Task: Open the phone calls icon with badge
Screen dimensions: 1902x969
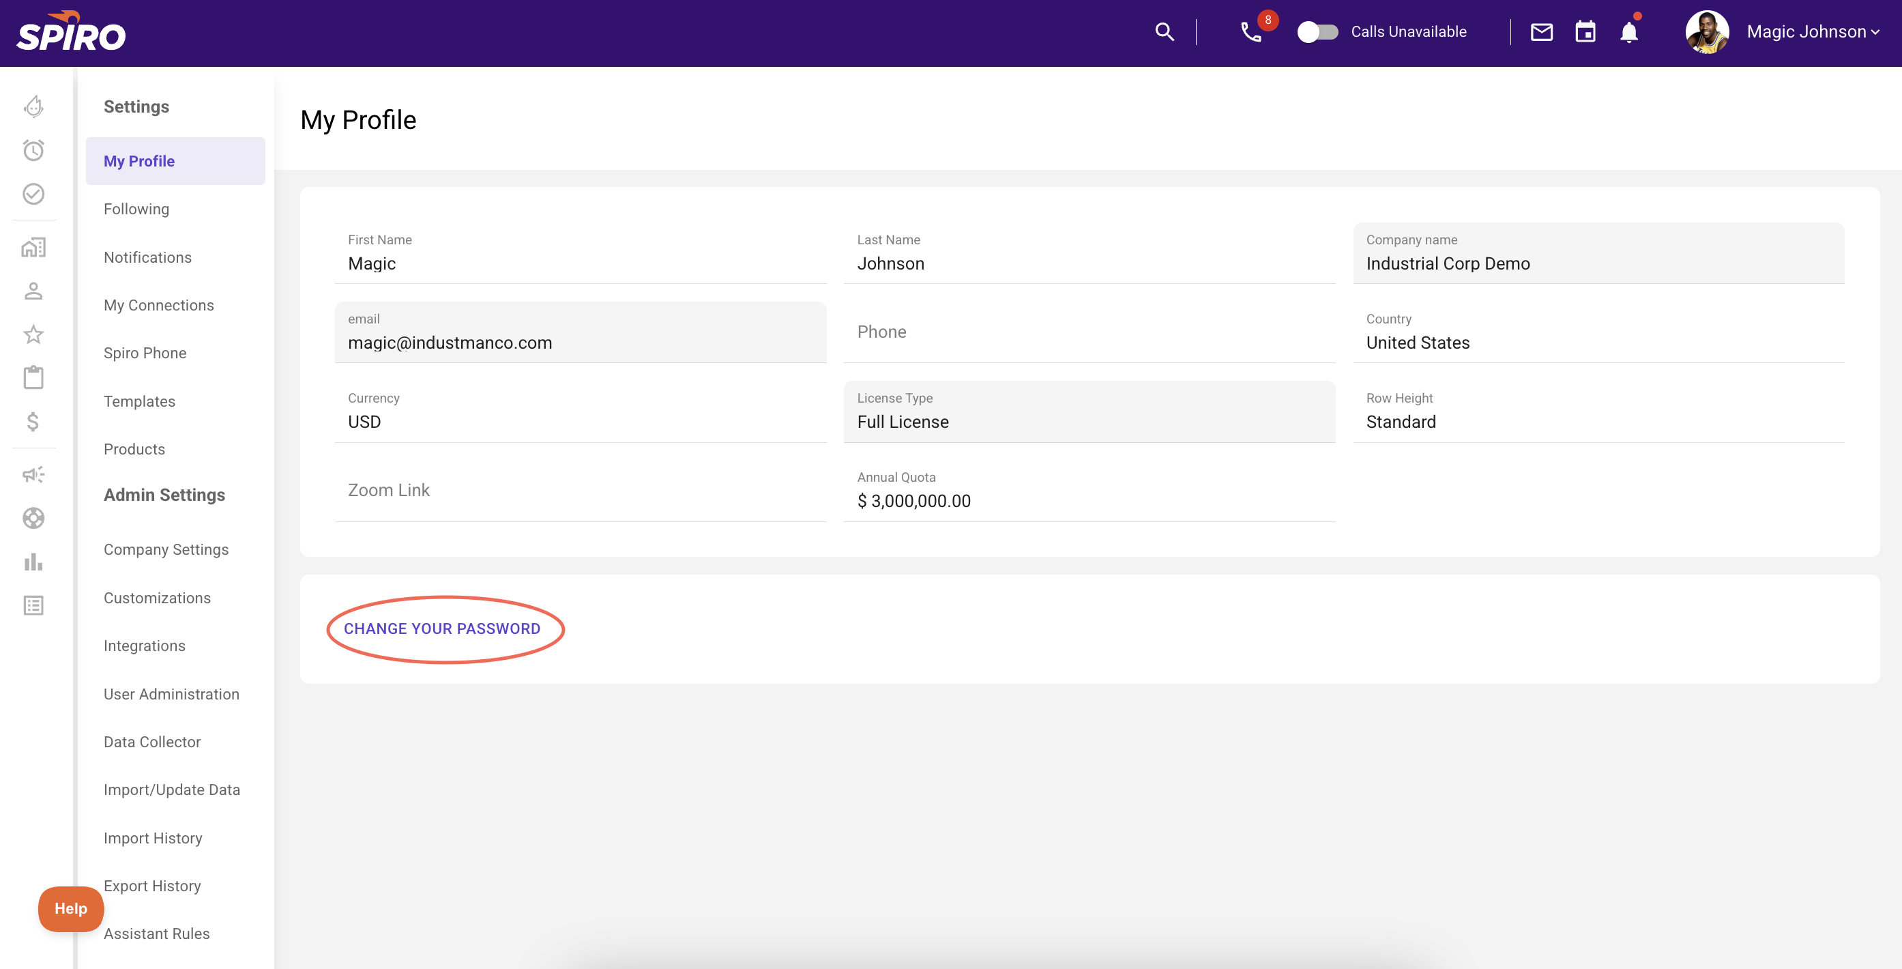Action: click(1250, 32)
